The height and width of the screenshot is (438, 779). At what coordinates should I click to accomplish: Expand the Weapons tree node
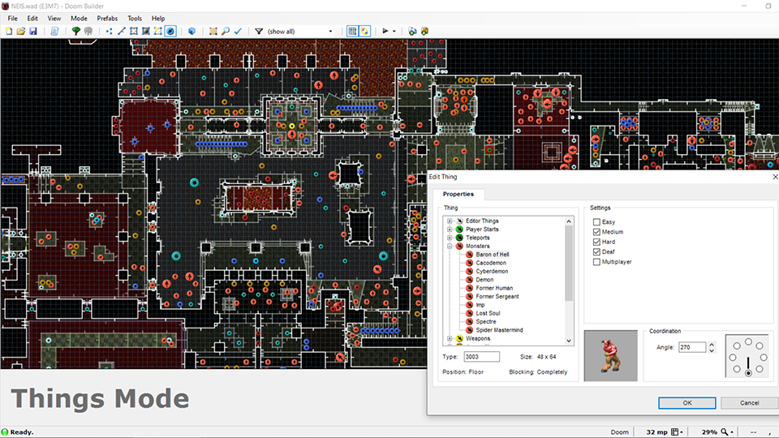point(450,339)
